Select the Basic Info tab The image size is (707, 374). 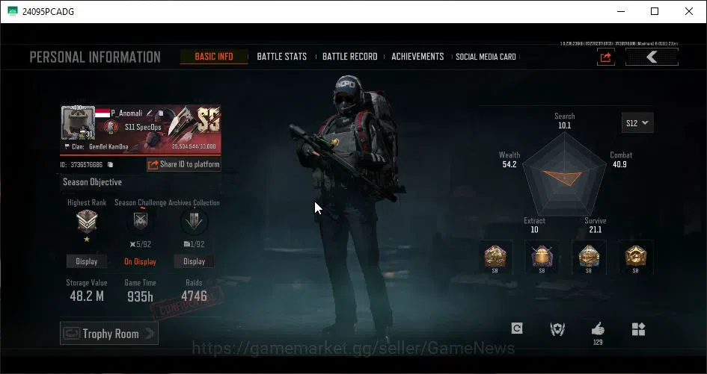tap(214, 57)
